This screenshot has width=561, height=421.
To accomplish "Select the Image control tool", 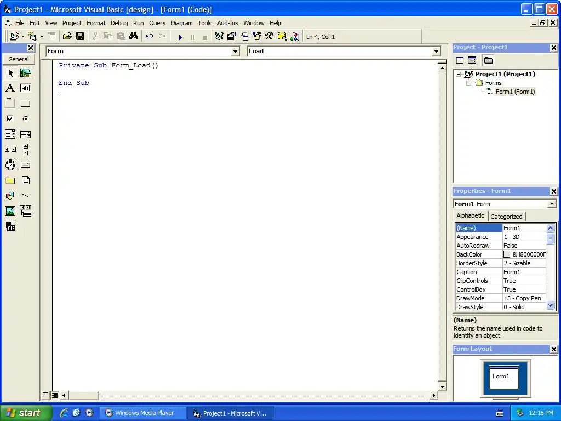I will point(10,211).
